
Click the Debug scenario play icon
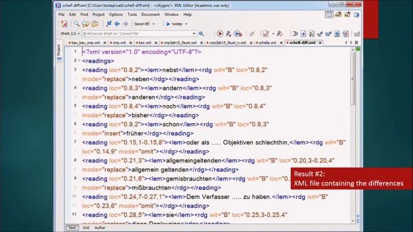pos(238,34)
